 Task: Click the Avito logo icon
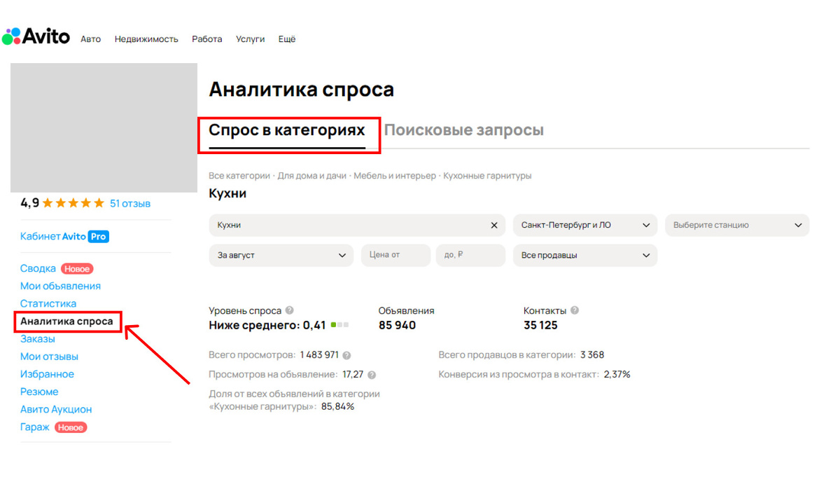point(12,36)
